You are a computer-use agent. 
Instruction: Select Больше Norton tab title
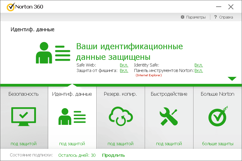click(x=217, y=94)
